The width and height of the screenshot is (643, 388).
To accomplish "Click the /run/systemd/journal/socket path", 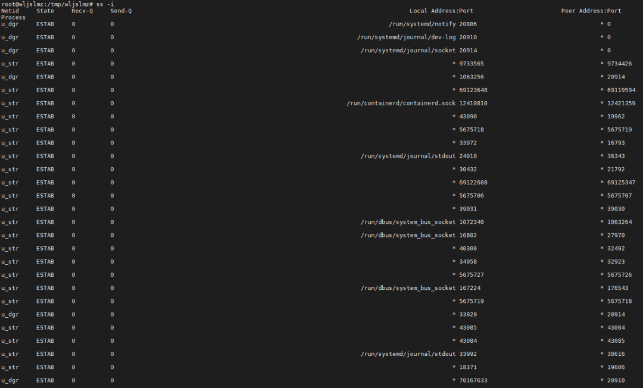I will point(408,51).
